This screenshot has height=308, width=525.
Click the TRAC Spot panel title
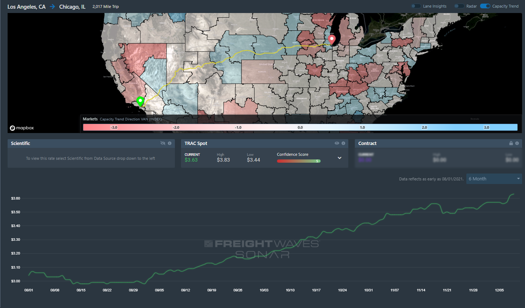196,144
